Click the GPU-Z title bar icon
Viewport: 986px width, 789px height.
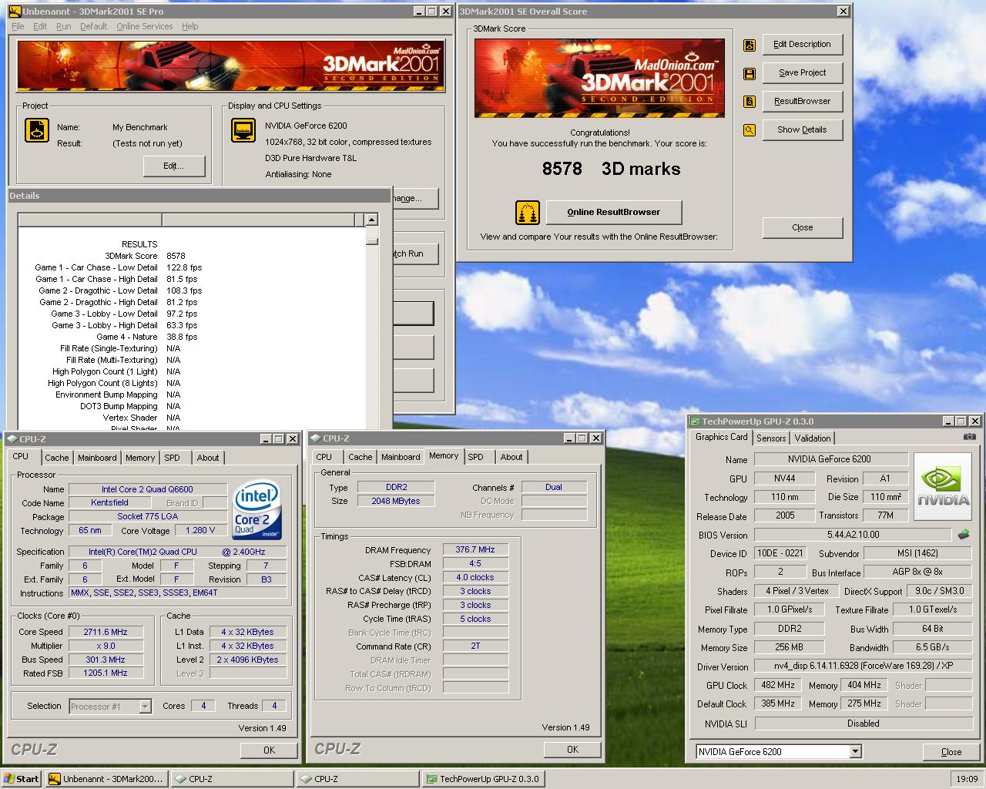[695, 421]
